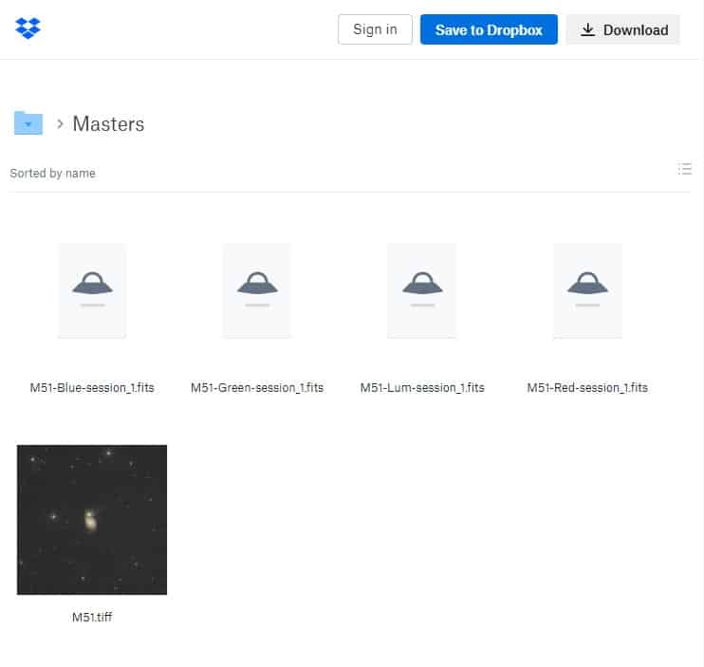Click the breadcrumb chevron before Masters
The height and width of the screenshot is (667, 704).
click(x=60, y=123)
